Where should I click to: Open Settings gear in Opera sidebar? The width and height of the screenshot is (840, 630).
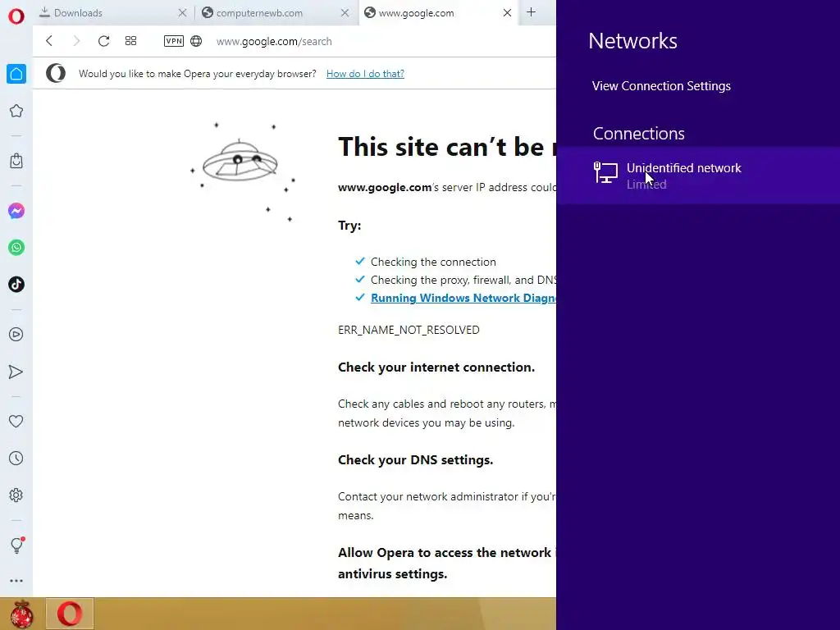tap(16, 495)
